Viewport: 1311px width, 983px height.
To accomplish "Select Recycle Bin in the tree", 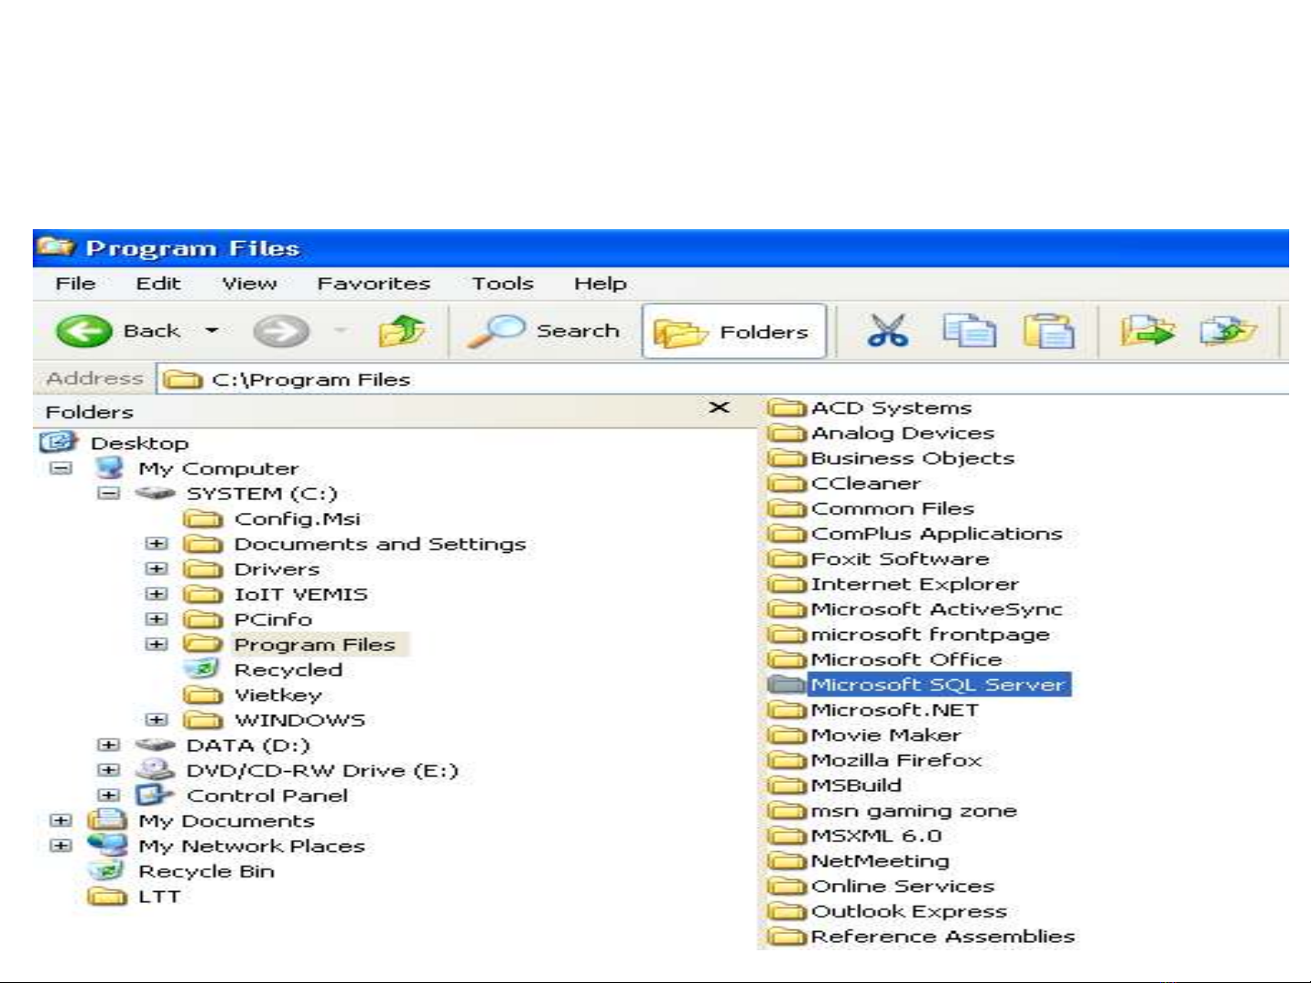I will pos(206,871).
